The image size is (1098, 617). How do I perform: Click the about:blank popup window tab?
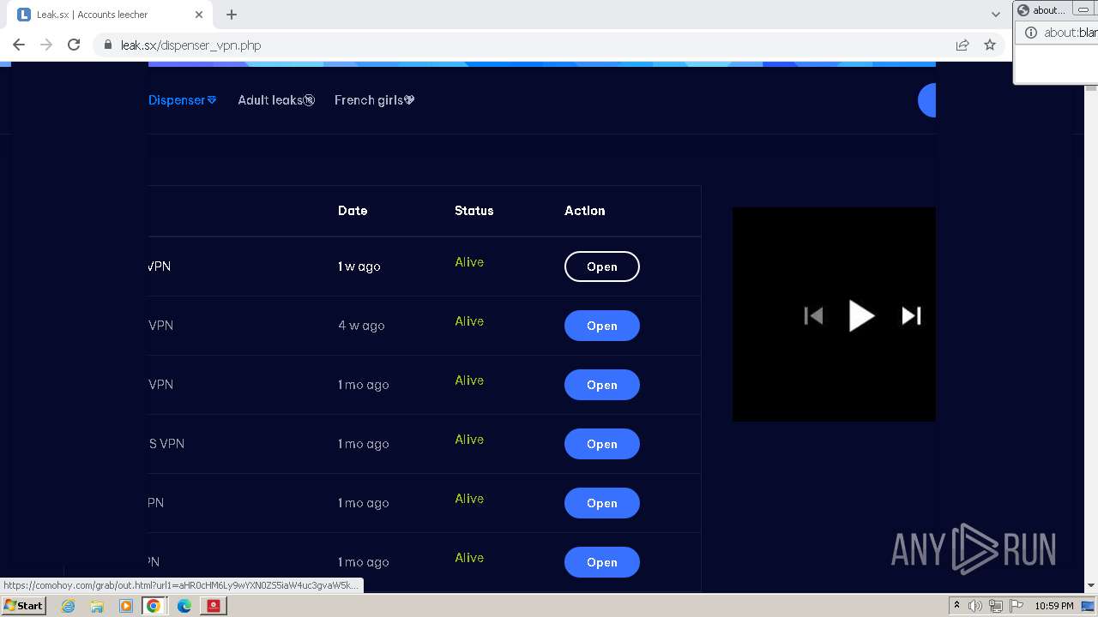pyautogui.click(x=1041, y=10)
